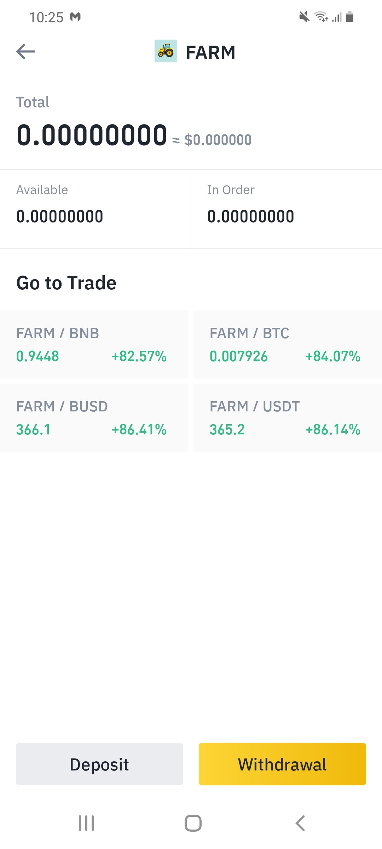Tap the Go to Trade heading
Viewport: 382px width, 849px height.
66,283
